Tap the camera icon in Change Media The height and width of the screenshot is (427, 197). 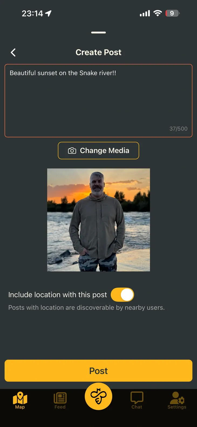pos(72,151)
